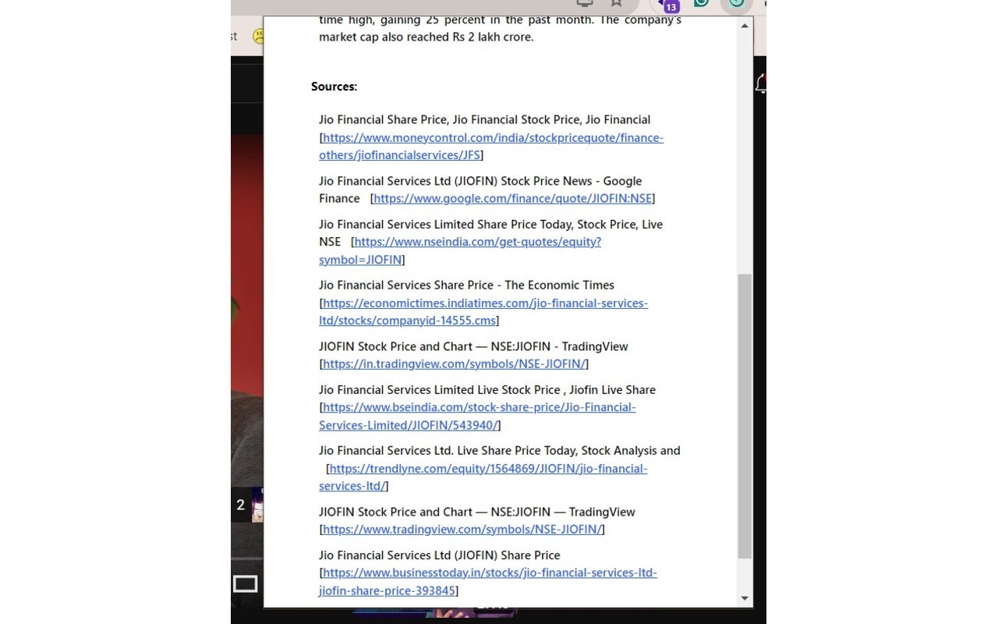The image size is (998, 624).
Task: Click the popup vertical scrollbar thumb
Action: click(745, 416)
